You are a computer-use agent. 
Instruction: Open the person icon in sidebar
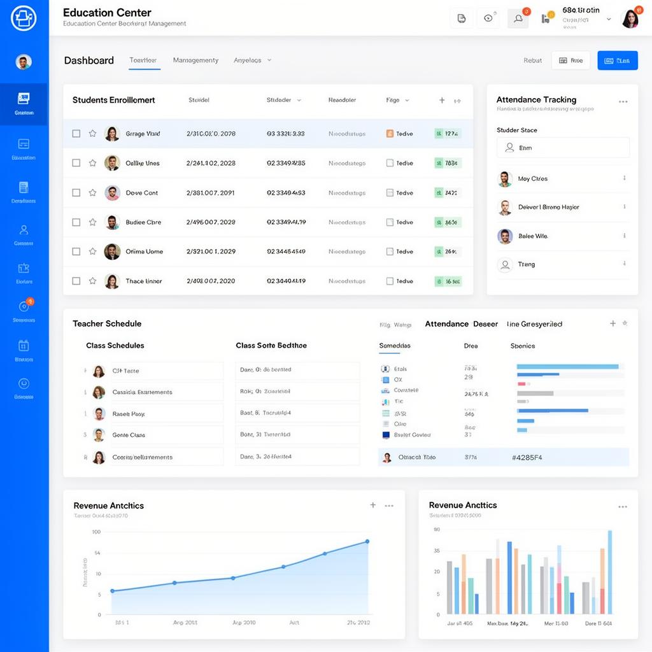click(24, 230)
